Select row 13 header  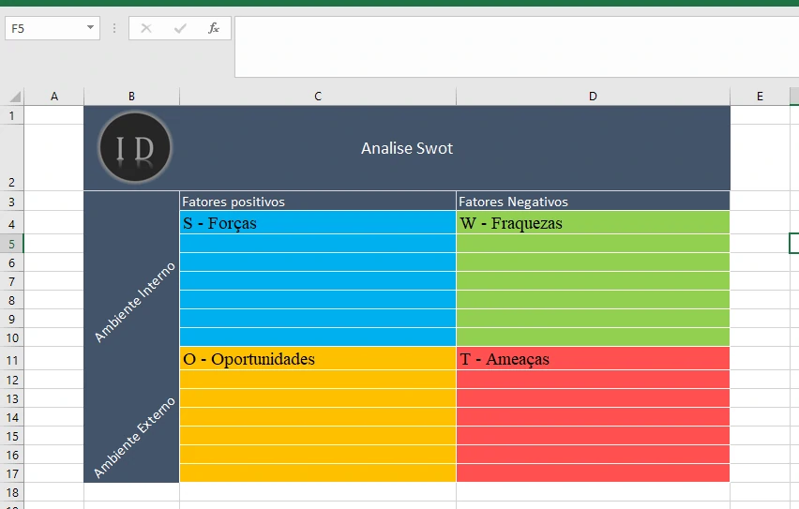(x=11, y=398)
